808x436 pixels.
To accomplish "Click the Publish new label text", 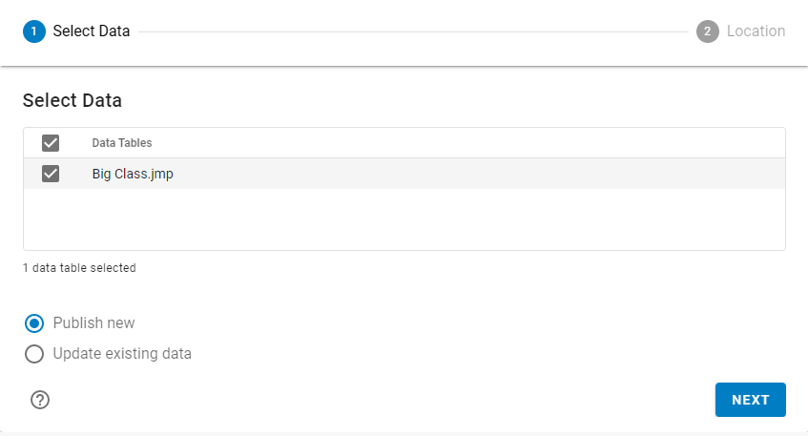I will (93, 323).
